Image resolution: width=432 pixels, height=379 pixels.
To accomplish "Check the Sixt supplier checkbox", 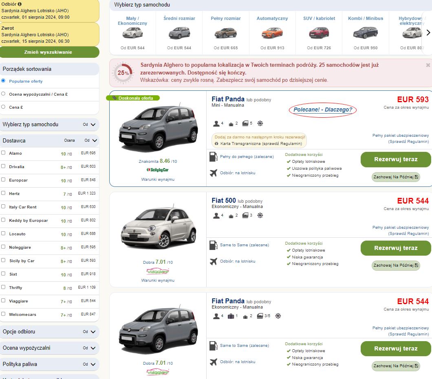I will coord(3,274).
